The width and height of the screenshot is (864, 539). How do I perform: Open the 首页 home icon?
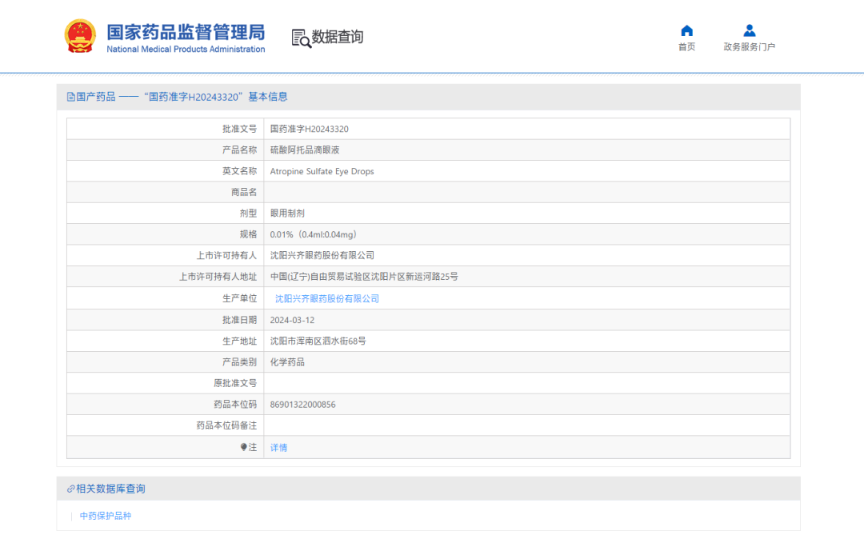686,30
